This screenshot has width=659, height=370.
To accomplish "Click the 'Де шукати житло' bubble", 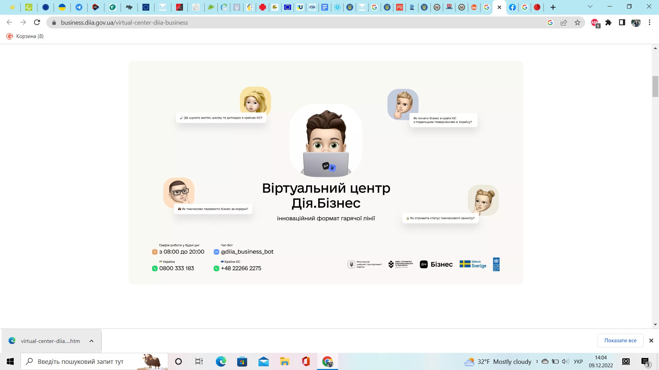I will tap(221, 118).
